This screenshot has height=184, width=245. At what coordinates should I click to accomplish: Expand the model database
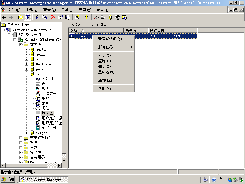click(27, 55)
